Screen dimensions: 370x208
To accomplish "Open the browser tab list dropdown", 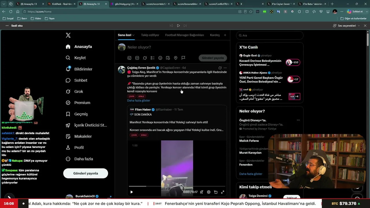I will click(x=4, y=4).
